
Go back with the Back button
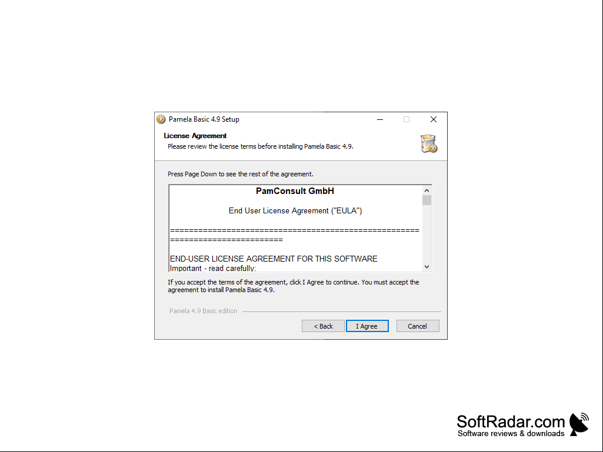tap(323, 326)
